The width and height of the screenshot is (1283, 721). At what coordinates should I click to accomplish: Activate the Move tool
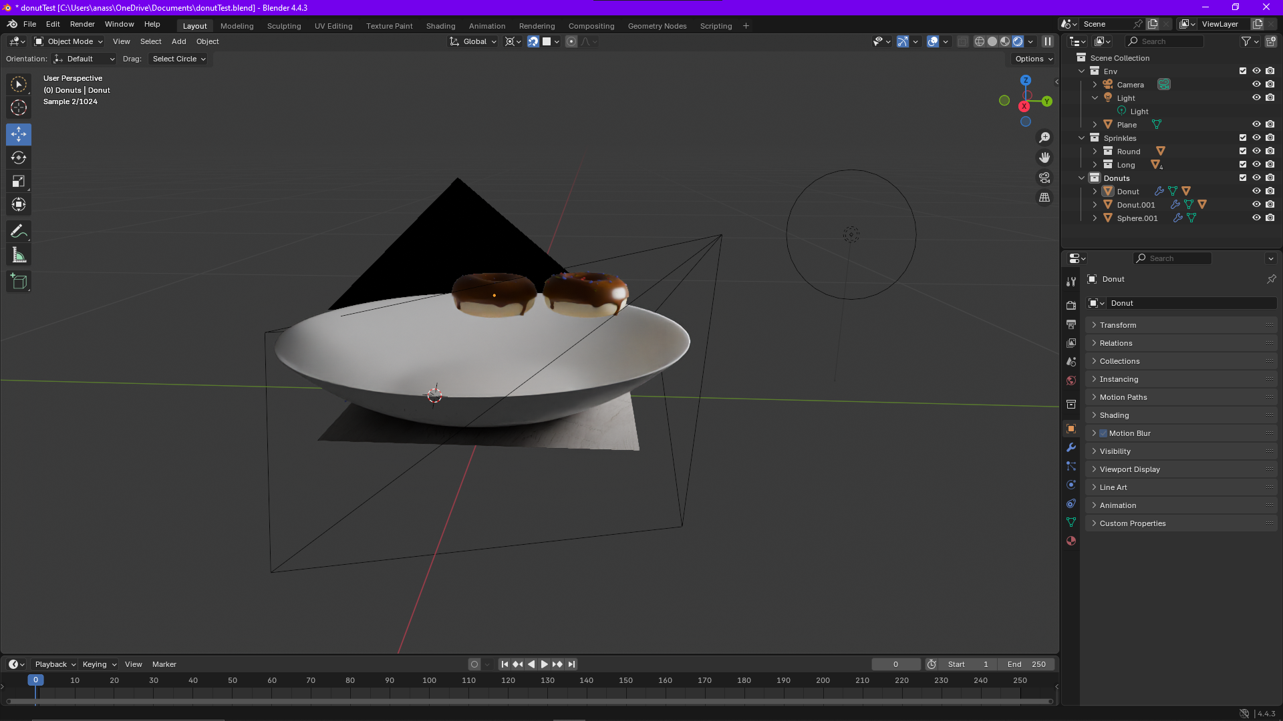tap(19, 134)
